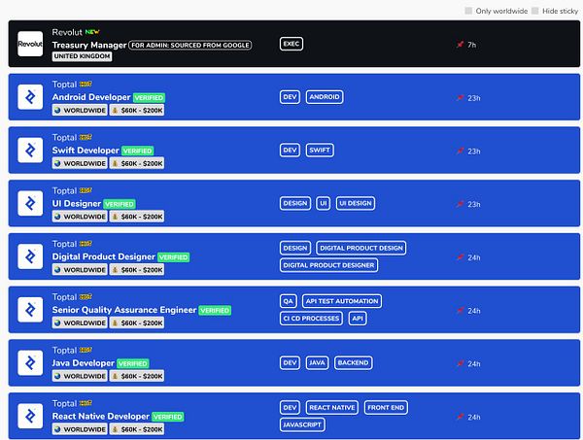Click the VERIFIED badge on UI Designer
Viewport: 583px width, 440px height.
click(x=119, y=204)
